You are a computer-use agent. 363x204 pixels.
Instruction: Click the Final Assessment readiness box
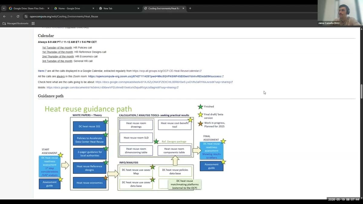point(211,151)
